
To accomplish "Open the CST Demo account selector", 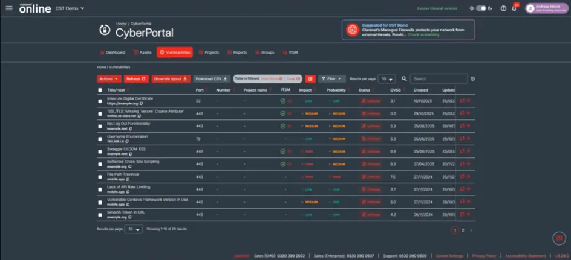I will [x=70, y=8].
